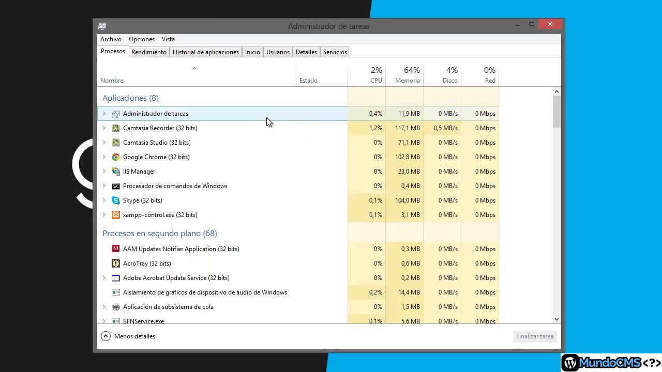Open the Servicios tab
Viewport: 662px width, 372px height.
[335, 52]
